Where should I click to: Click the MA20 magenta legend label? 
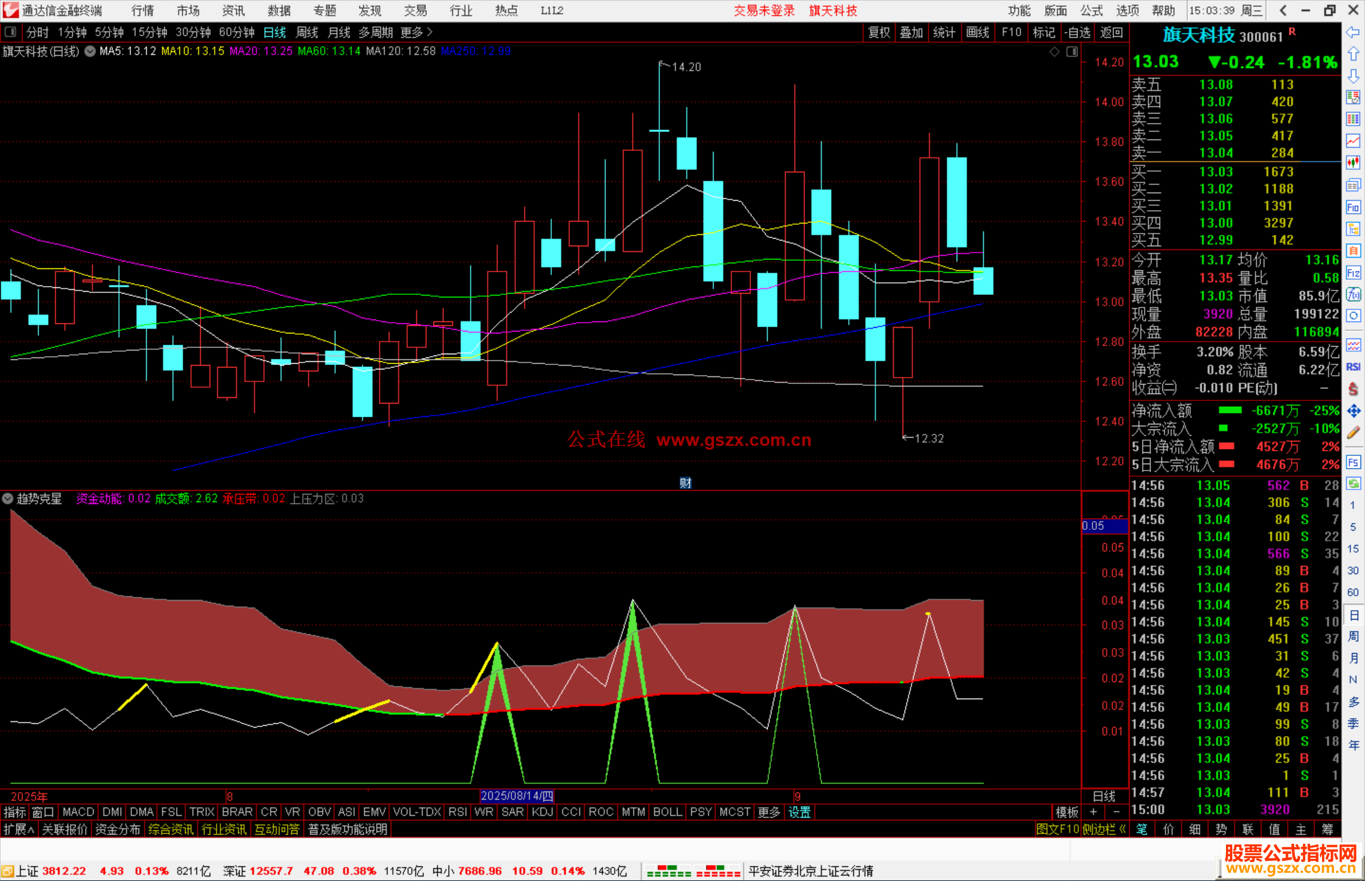click(x=261, y=51)
